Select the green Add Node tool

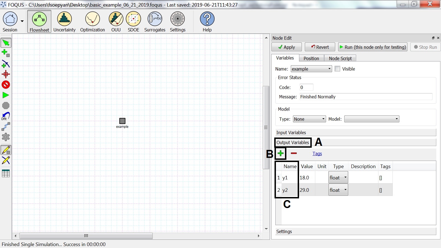point(6,53)
